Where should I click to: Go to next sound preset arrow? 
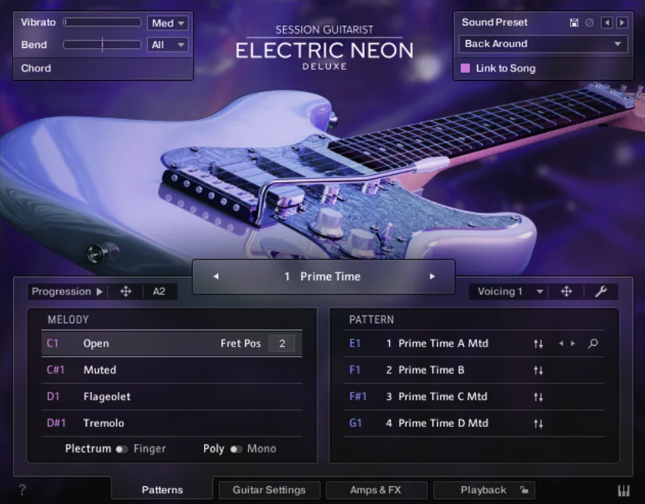click(622, 22)
